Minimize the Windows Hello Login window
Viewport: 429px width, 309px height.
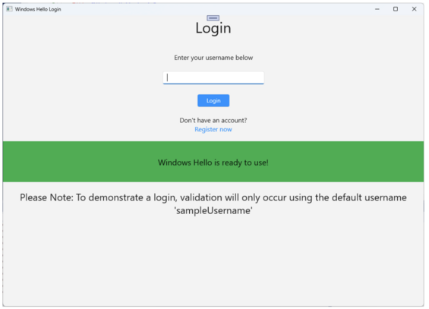[x=377, y=9]
